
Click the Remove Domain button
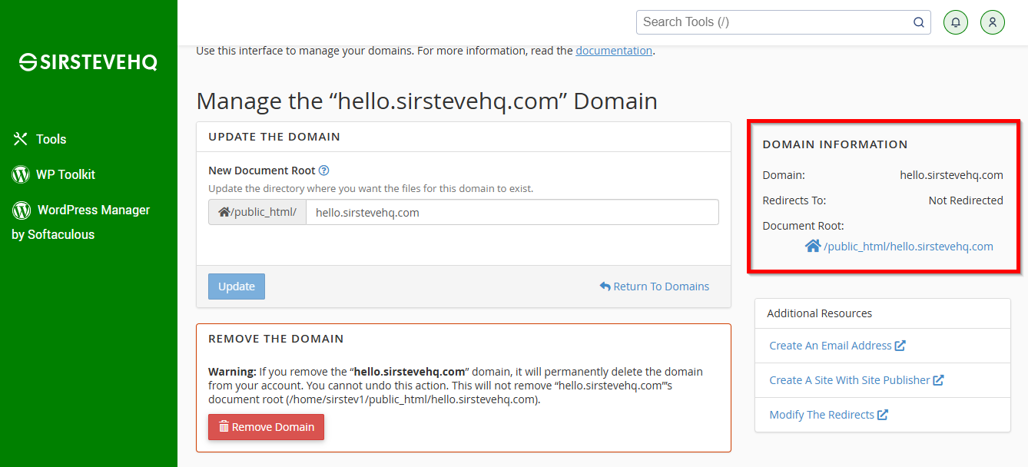pos(266,427)
